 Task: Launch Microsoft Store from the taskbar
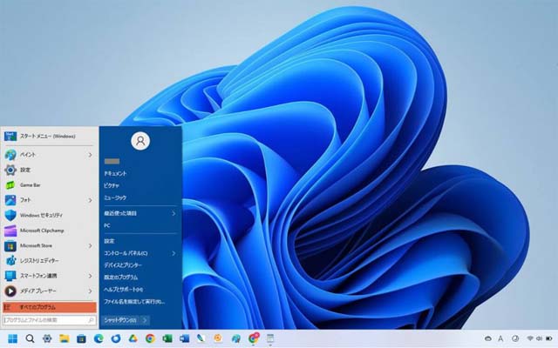[81, 338]
